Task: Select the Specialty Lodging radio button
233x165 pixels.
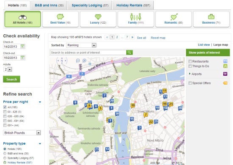Action: [5, 158]
